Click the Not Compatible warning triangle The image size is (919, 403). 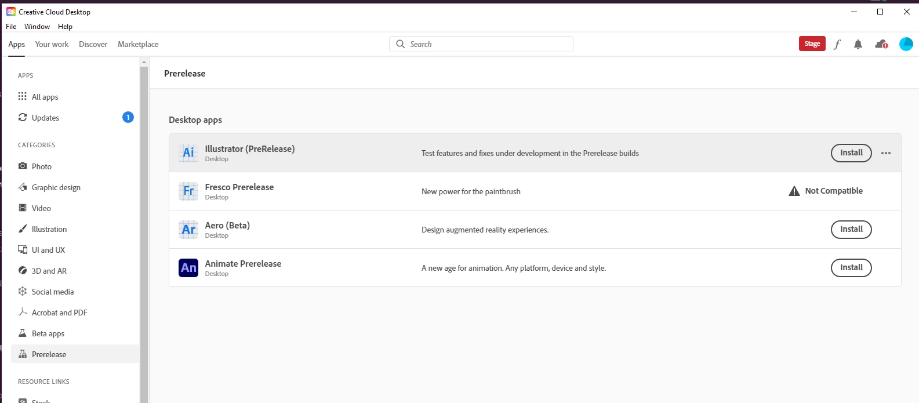point(794,191)
